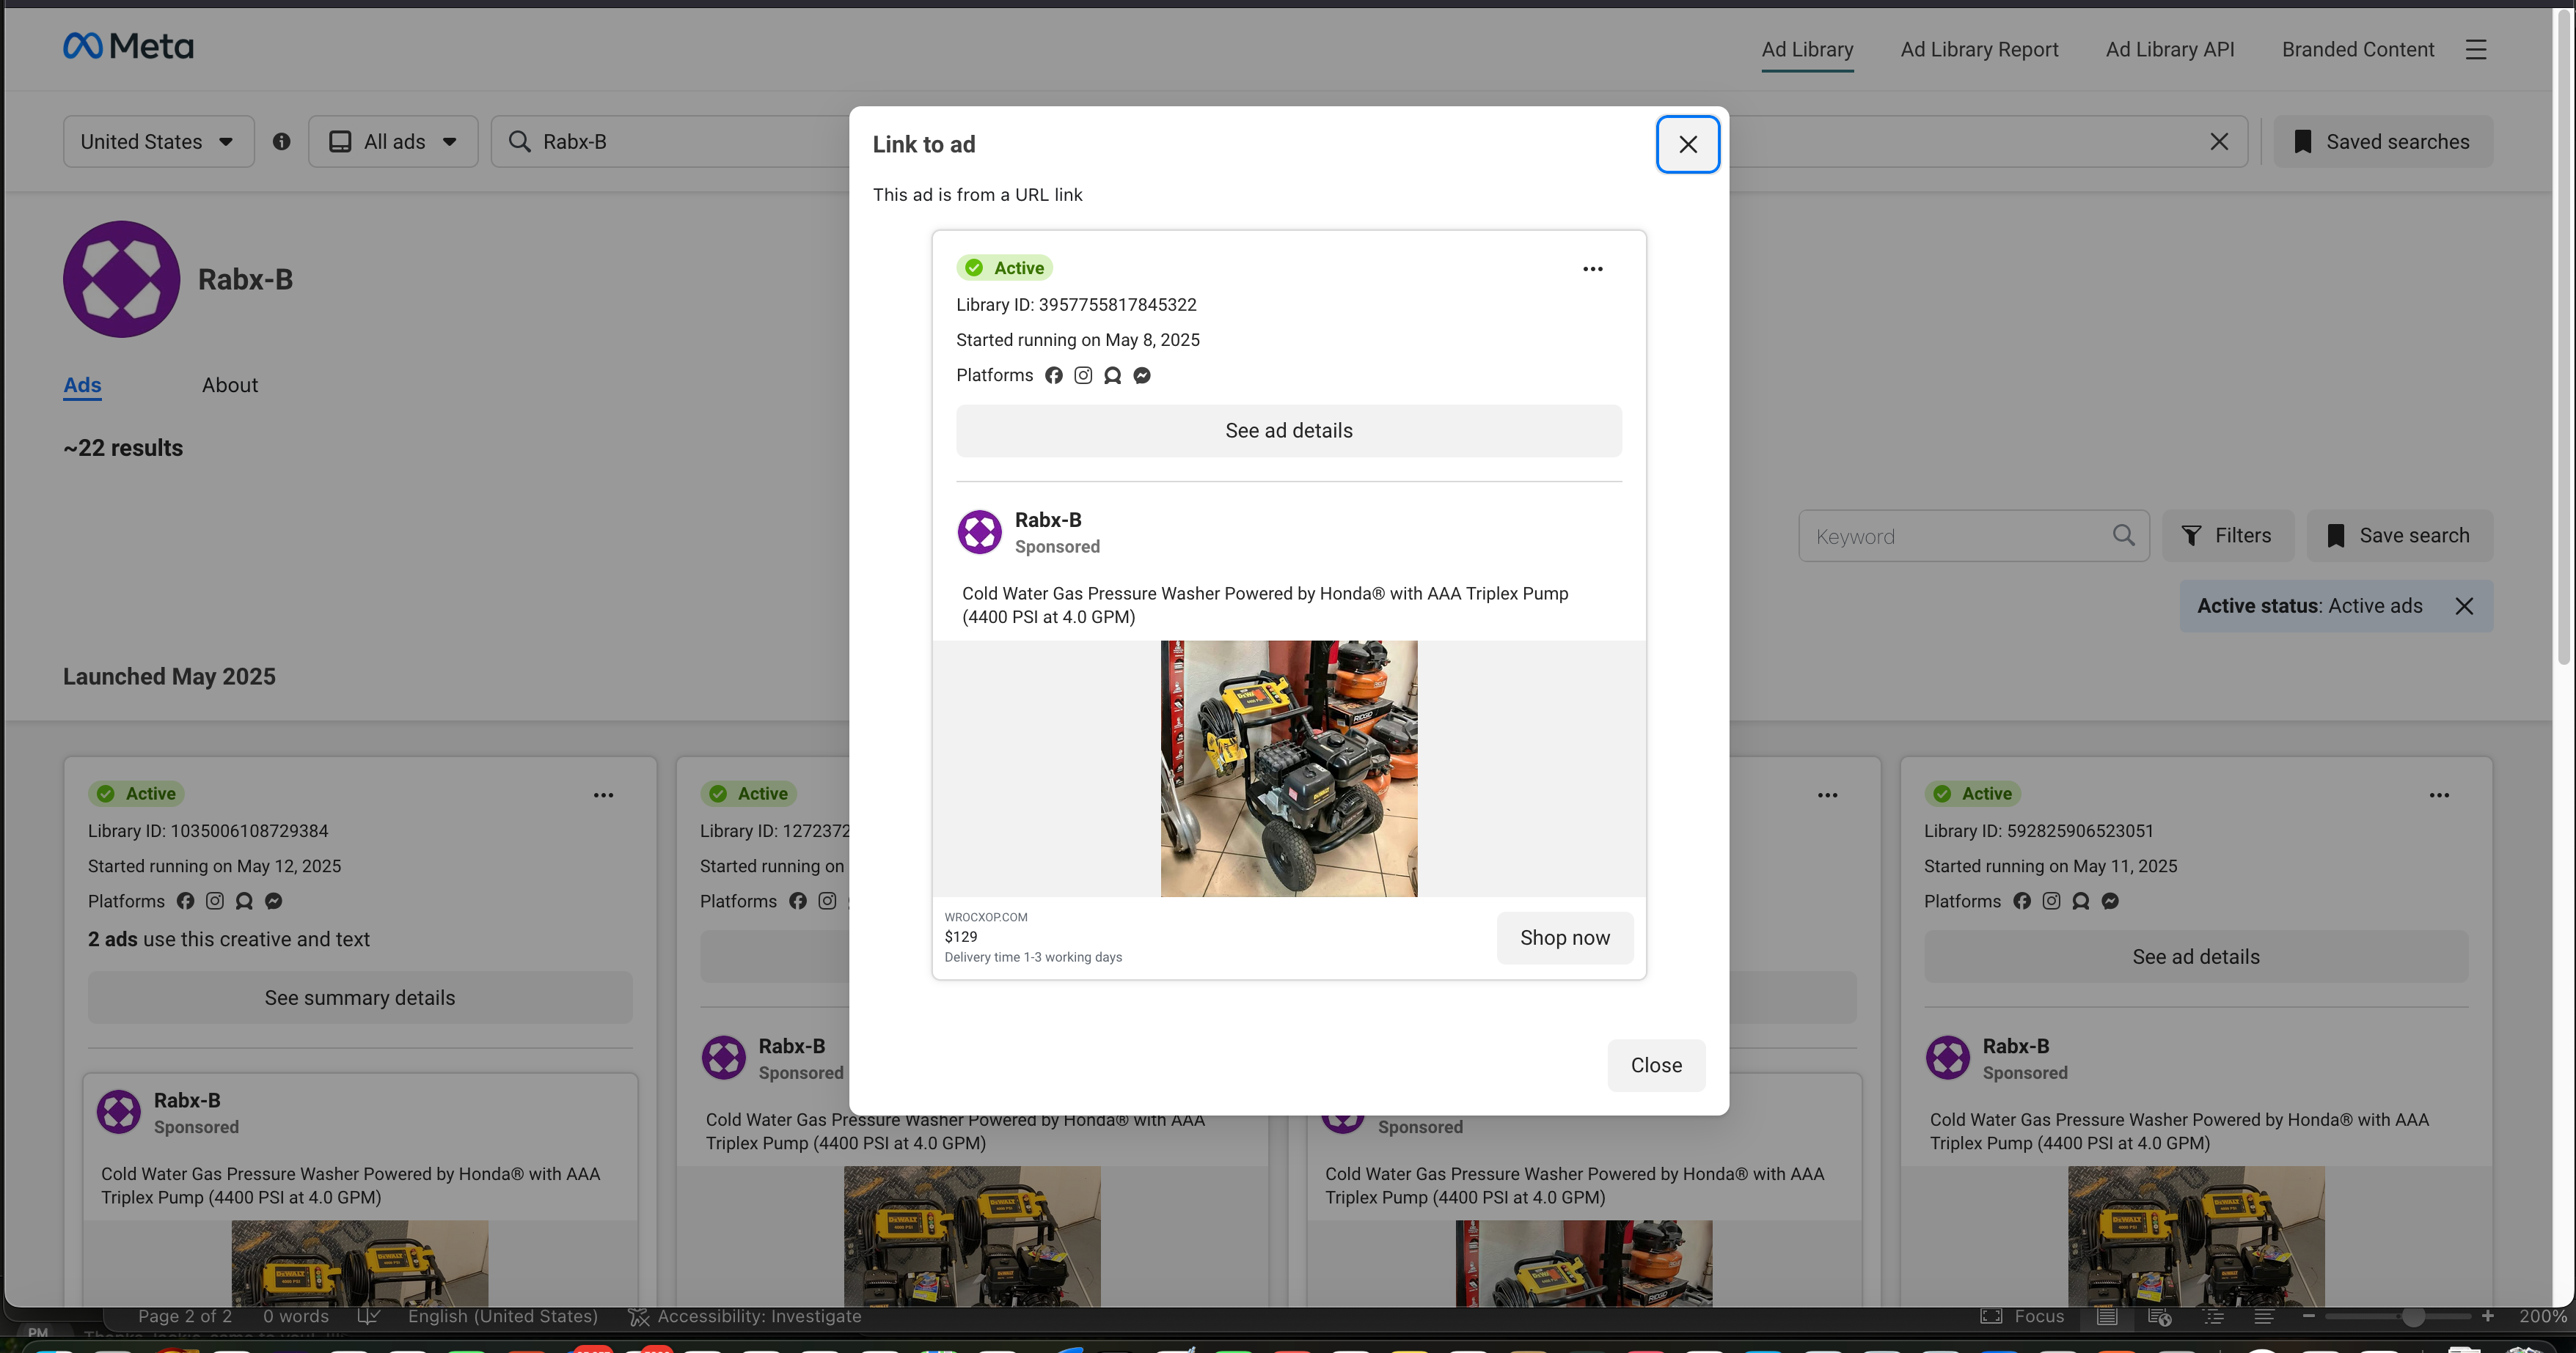Screen dimensions: 2576x1353
Task: Click Rabx-B avatar on ad 592825906523051 card
Action: (x=1947, y=1058)
